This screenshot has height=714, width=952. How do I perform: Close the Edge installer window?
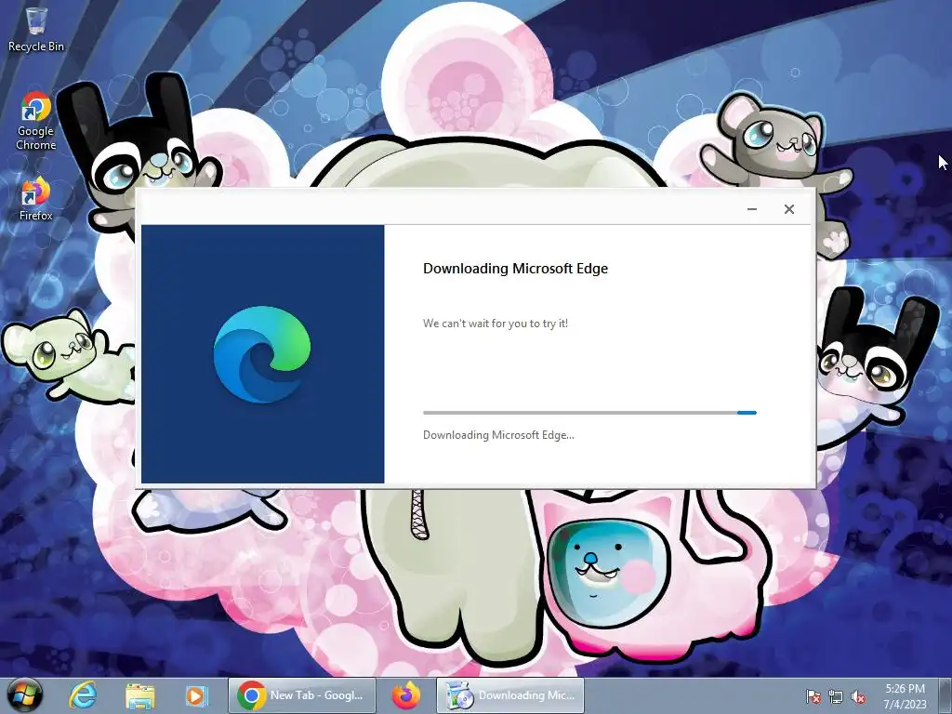(788, 209)
